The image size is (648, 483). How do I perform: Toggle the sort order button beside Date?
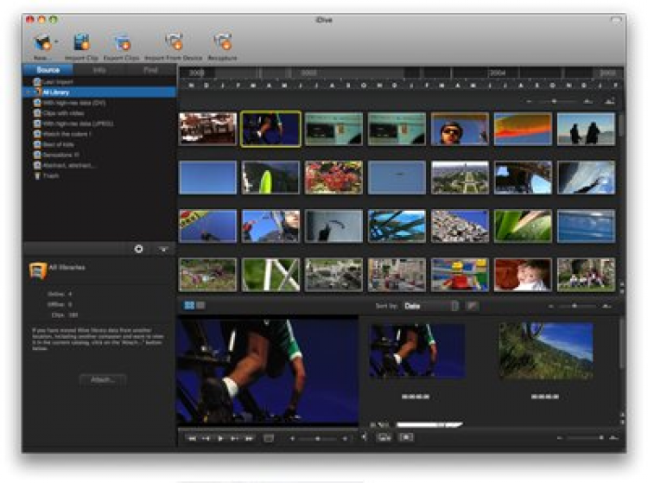(x=472, y=306)
